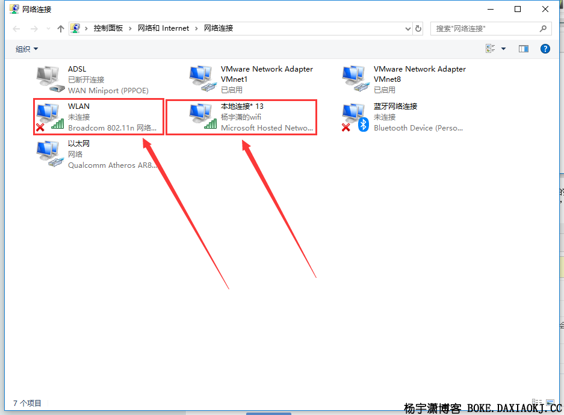Screen dimensions: 564x415
Task: Select the ADSL connection icon
Action: click(x=50, y=79)
